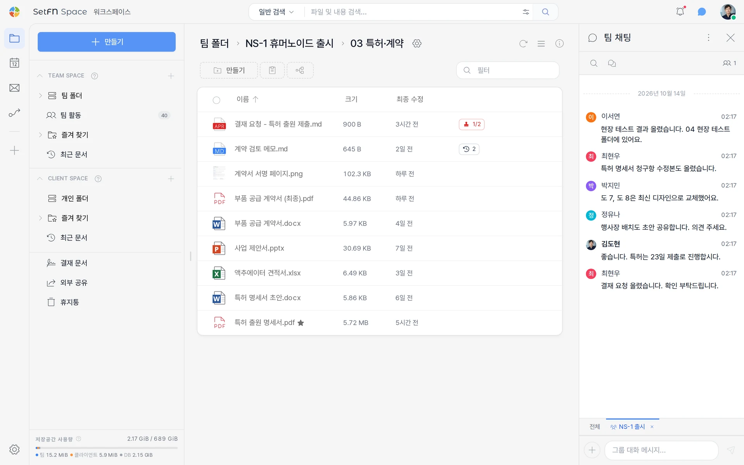Open chat threads bubble icon
The height and width of the screenshot is (465, 744).
pyautogui.click(x=612, y=63)
